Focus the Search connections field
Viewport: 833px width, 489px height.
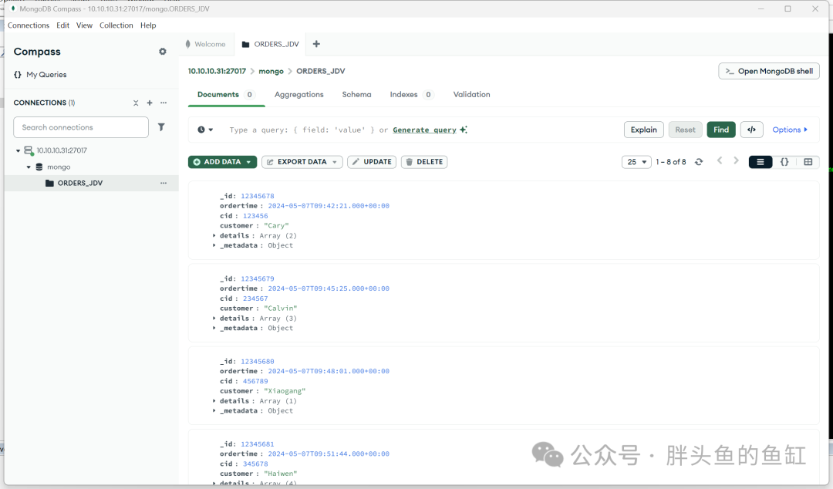click(x=81, y=127)
